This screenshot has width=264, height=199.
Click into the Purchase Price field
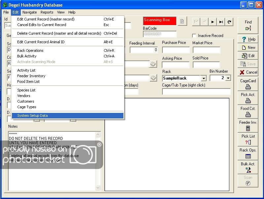[176, 50]
